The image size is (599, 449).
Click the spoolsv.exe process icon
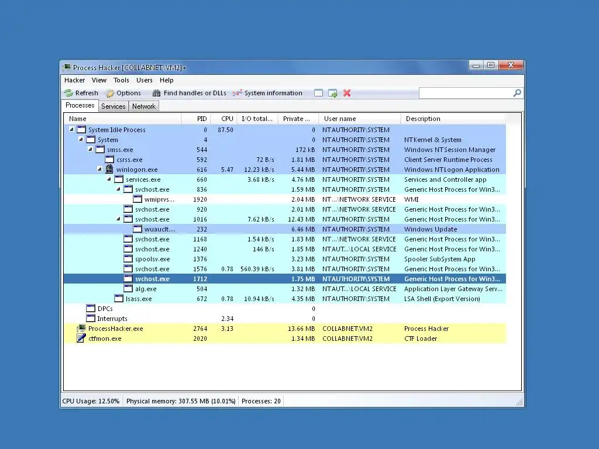[x=128, y=258]
